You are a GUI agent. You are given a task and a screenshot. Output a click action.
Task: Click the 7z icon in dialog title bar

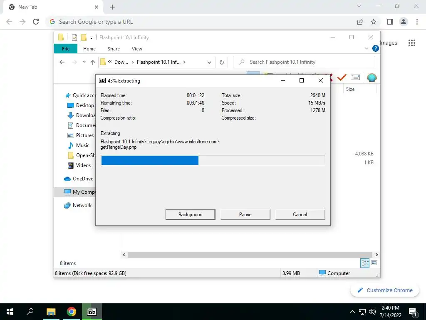[x=102, y=80]
